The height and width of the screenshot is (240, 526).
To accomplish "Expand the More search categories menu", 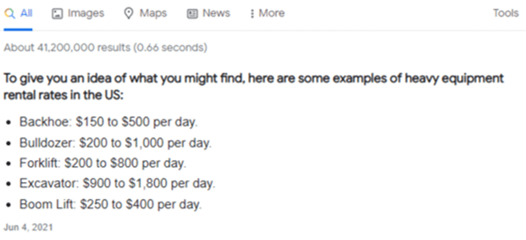I will coord(272,13).
